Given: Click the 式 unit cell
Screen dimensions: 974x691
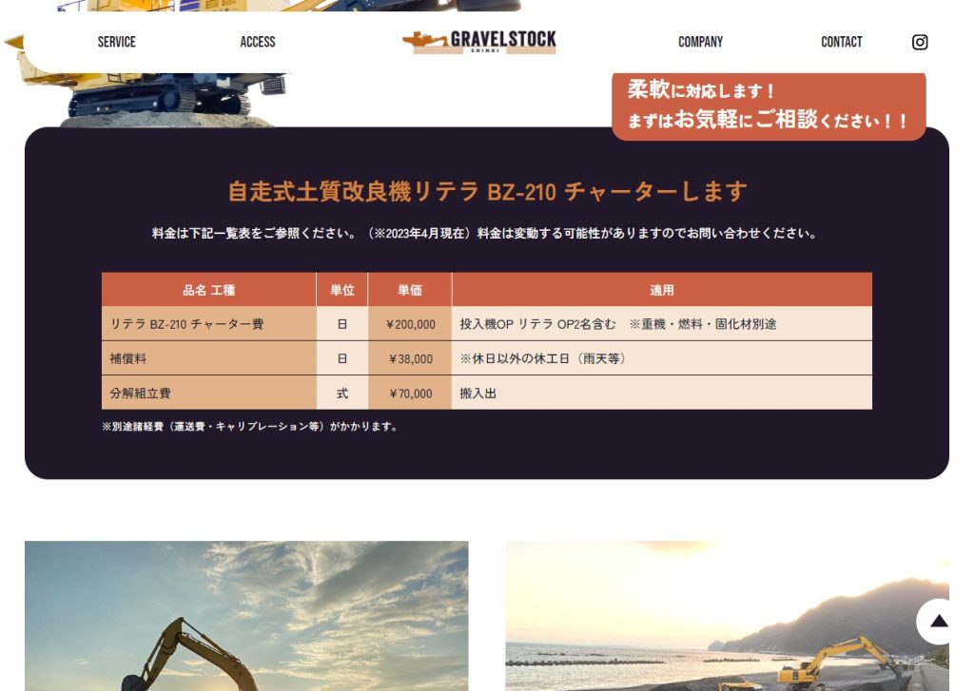Looking at the screenshot, I should (x=342, y=393).
